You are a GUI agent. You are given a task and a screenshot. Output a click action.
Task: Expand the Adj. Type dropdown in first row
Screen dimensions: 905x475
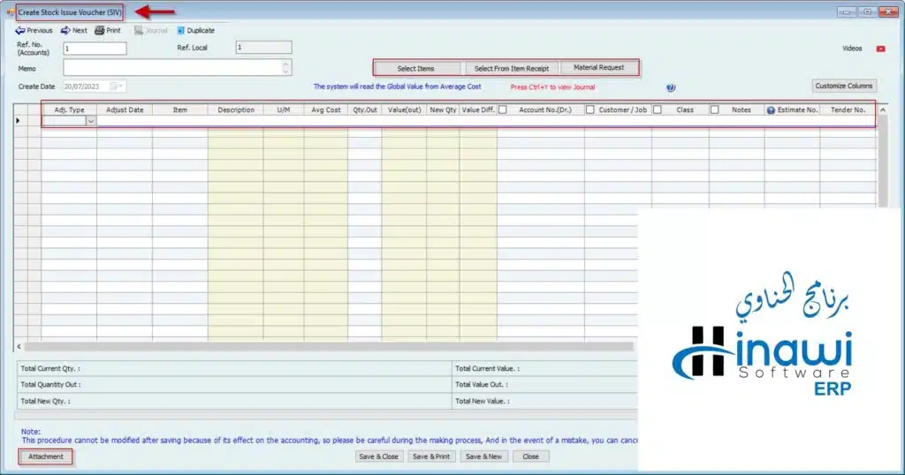[x=90, y=122]
